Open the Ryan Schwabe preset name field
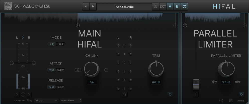 click(124, 7)
